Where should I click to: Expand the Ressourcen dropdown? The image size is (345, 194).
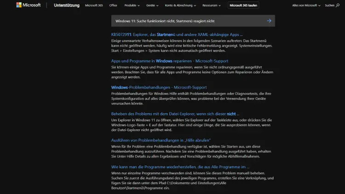point(212,5)
